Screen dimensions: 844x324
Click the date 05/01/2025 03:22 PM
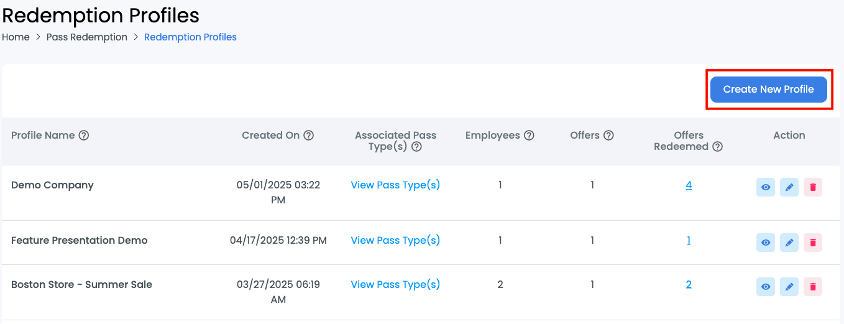tap(278, 192)
